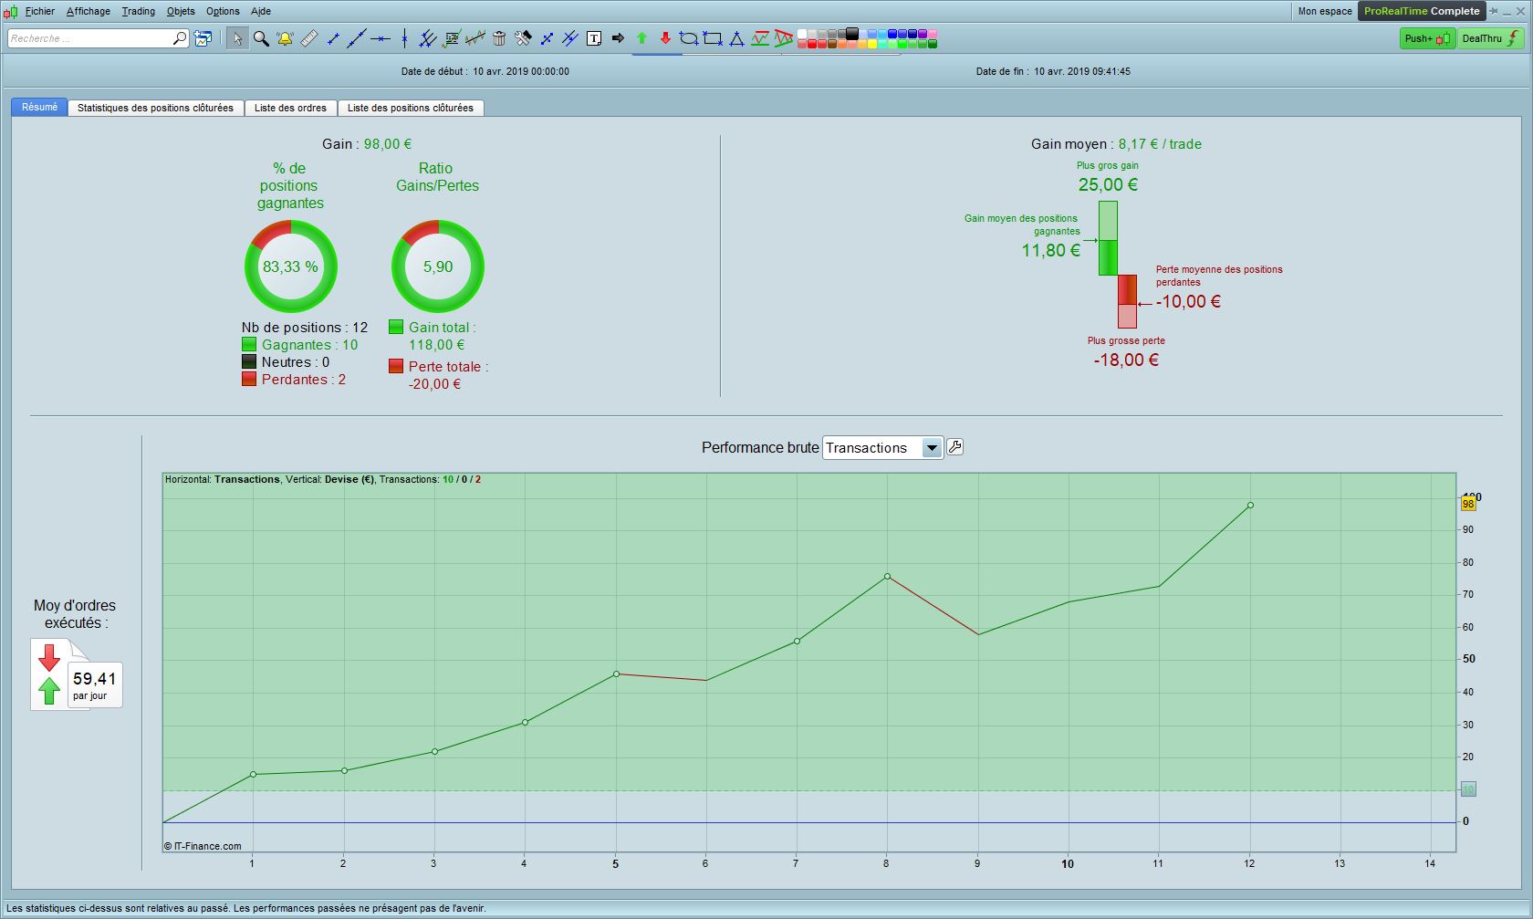Open Statistiques des positions clôturées tab
Image resolution: width=1533 pixels, height=919 pixels.
click(x=155, y=108)
